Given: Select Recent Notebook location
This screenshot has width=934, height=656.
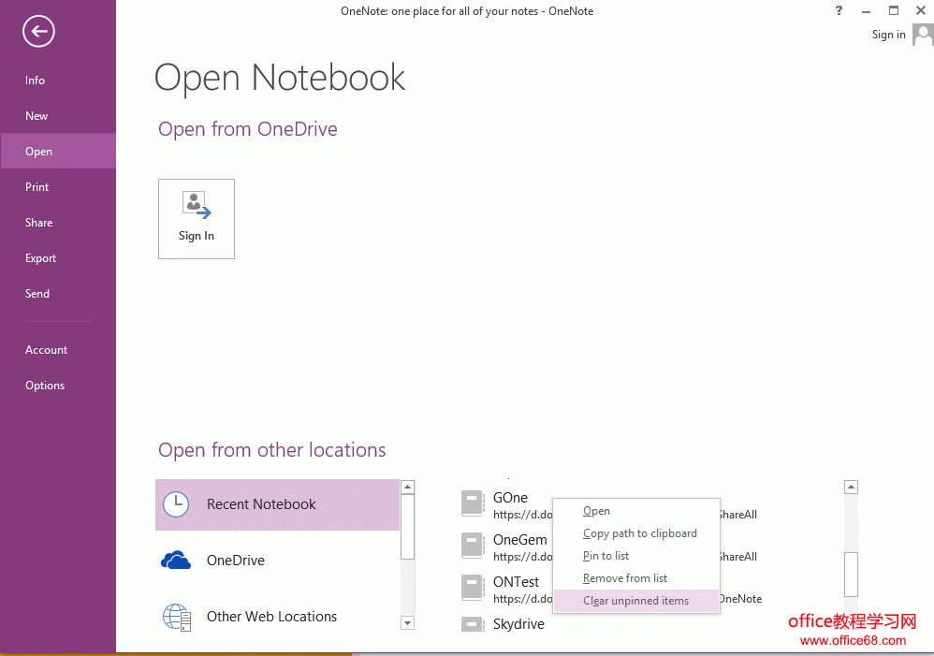Looking at the screenshot, I should [277, 504].
